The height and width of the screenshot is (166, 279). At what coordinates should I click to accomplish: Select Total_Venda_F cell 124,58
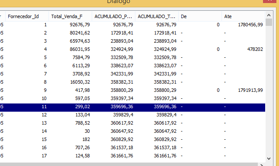click(x=83, y=156)
